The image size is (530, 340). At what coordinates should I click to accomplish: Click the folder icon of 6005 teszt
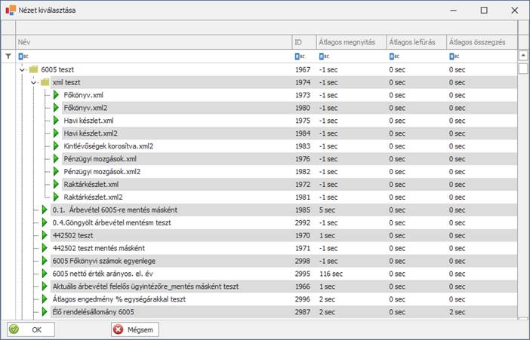[x=33, y=69]
